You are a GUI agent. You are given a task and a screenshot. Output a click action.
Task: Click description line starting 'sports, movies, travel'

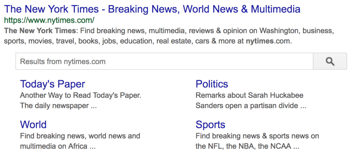click(x=124, y=41)
